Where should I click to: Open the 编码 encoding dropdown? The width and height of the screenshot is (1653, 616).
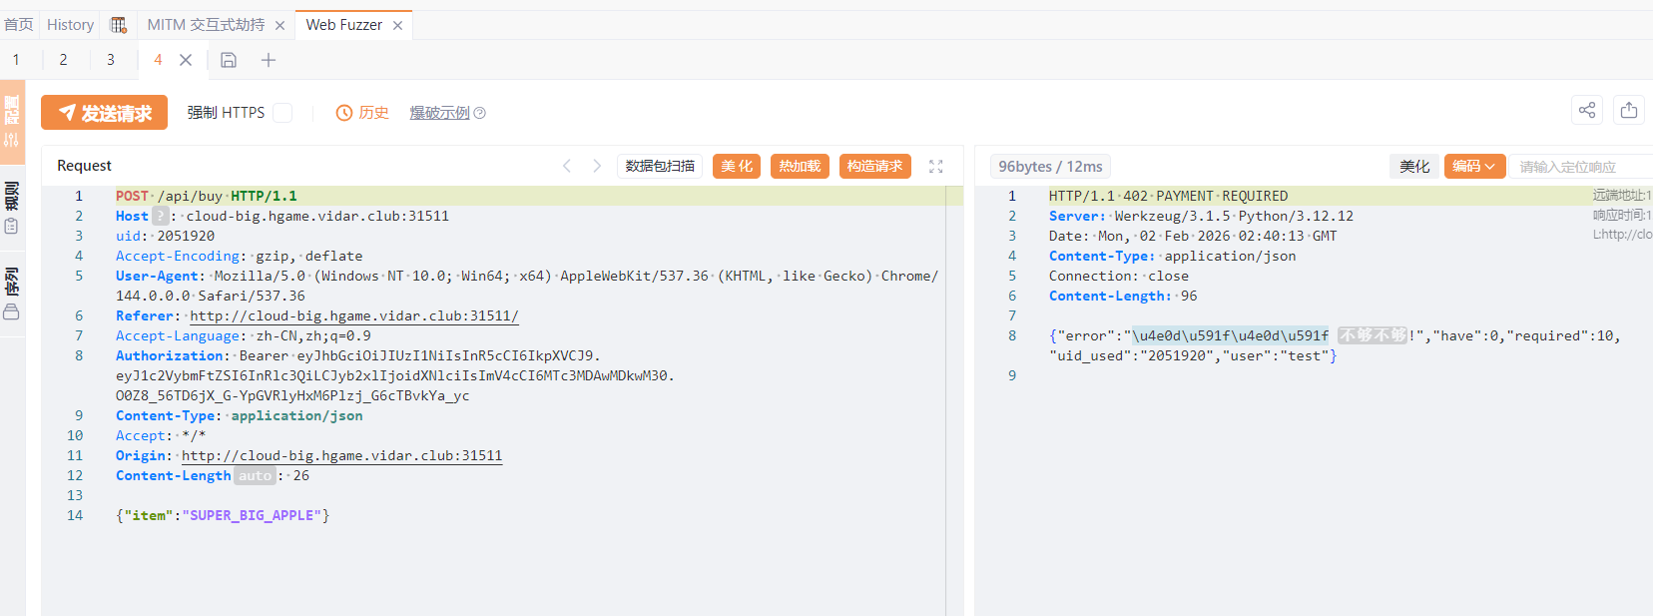tap(1473, 167)
